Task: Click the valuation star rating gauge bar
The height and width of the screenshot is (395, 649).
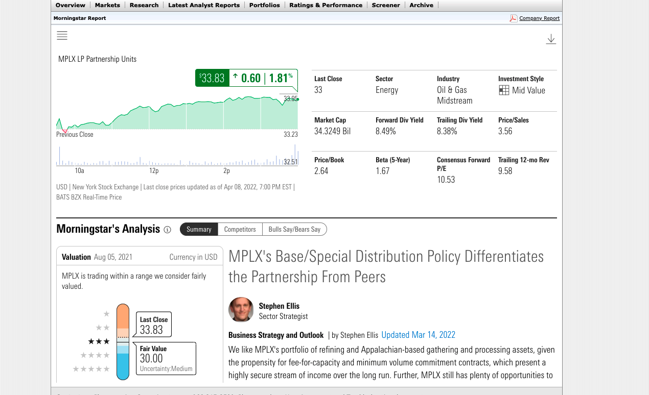Action: click(x=123, y=342)
